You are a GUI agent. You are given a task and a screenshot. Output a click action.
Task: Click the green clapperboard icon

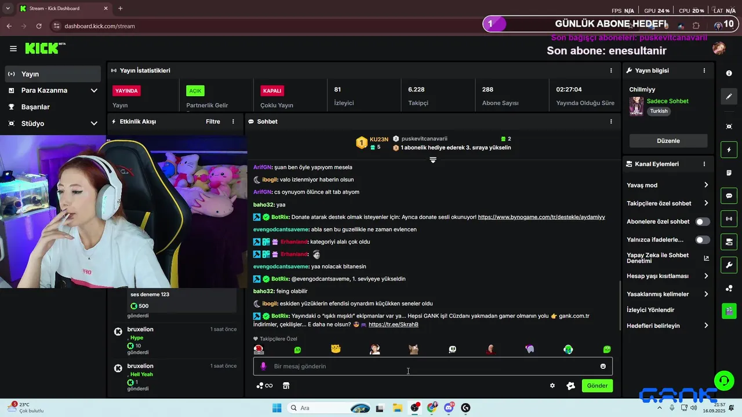click(729, 311)
